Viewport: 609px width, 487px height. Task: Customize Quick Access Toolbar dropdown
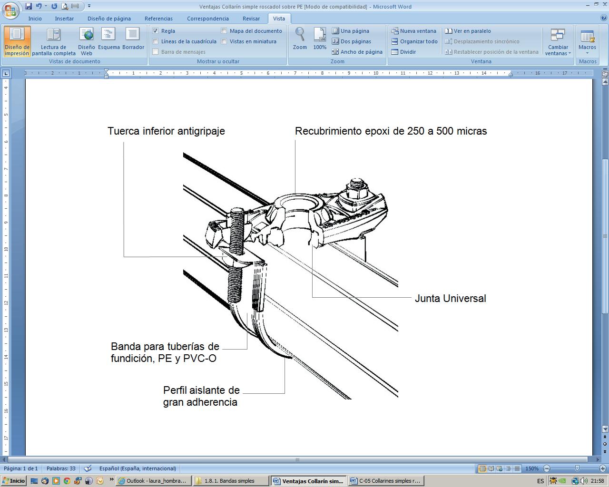tap(89, 6)
